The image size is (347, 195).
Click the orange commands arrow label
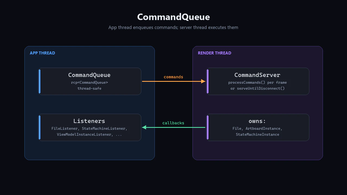tap(173, 77)
